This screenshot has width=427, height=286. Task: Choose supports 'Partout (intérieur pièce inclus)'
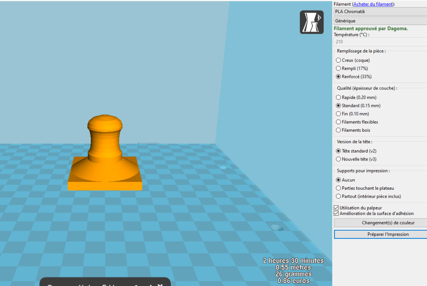pos(338,197)
